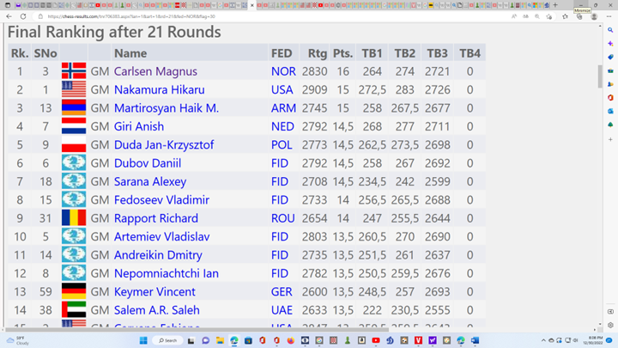Click the taskbar Search box
The image size is (618, 348).
[167, 340]
